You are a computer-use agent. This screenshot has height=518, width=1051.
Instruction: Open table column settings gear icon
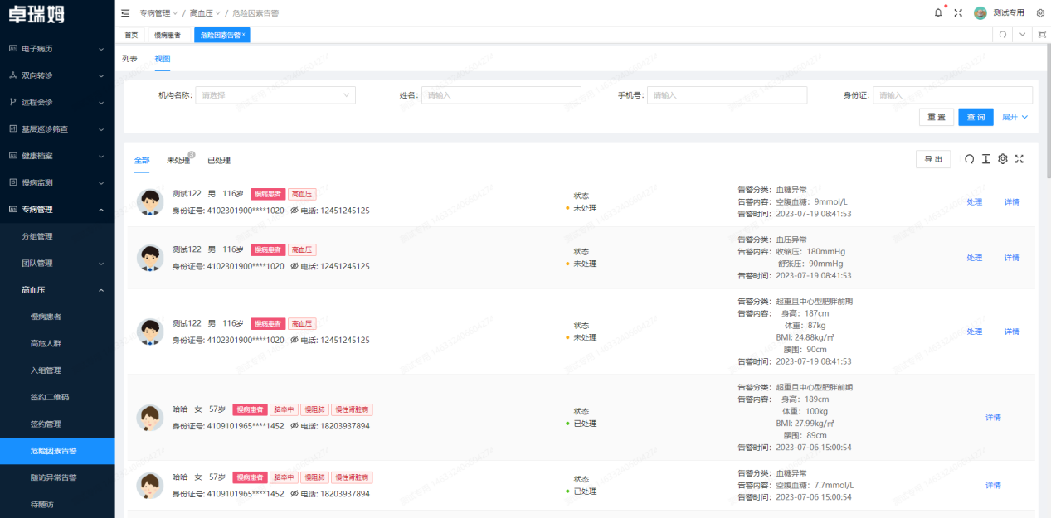(x=1002, y=159)
